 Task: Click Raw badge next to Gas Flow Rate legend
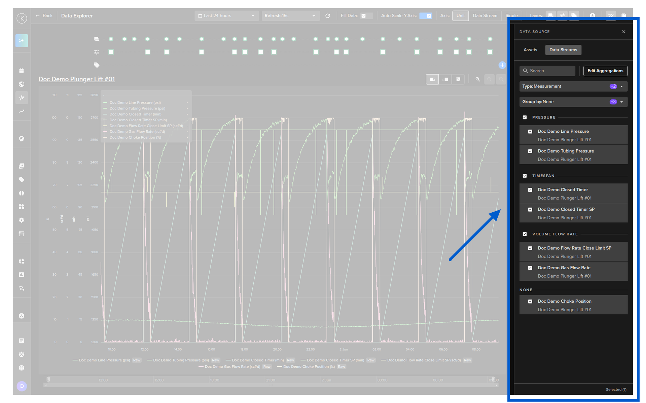[267, 367]
